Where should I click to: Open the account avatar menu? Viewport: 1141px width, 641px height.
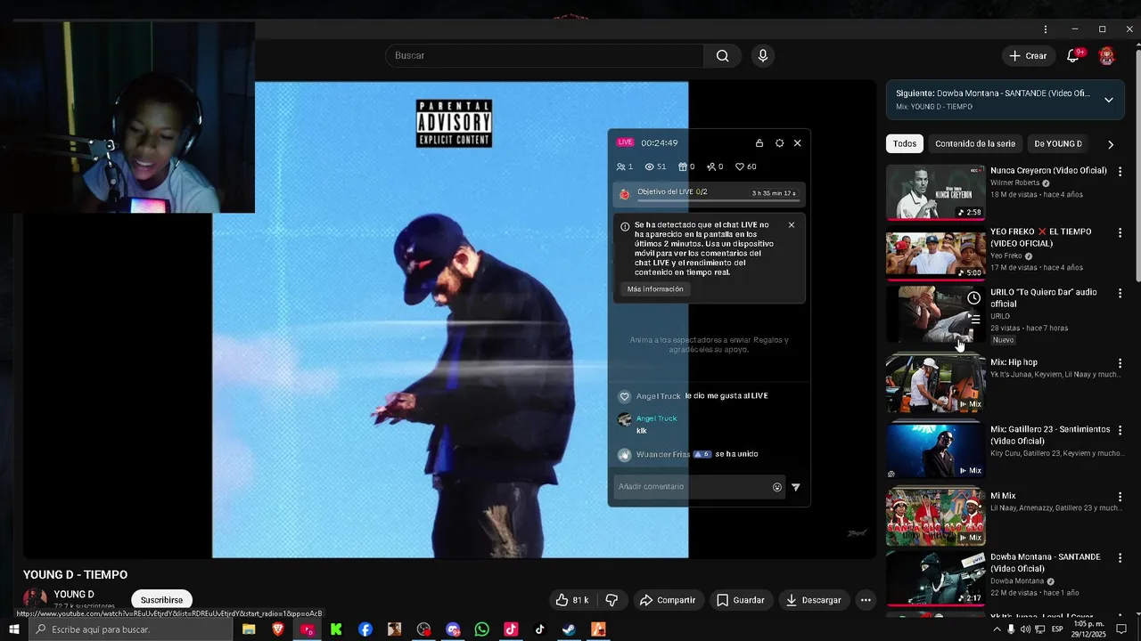[x=1107, y=56]
